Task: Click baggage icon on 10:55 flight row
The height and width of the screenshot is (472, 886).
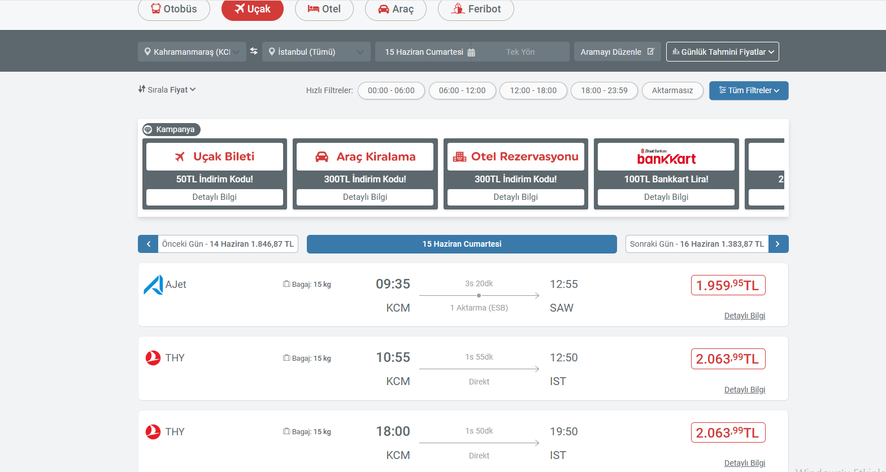Action: pyautogui.click(x=286, y=358)
